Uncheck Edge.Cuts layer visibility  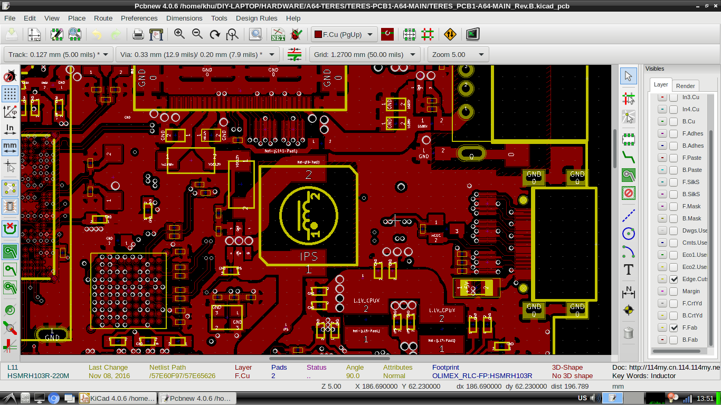[673, 279]
